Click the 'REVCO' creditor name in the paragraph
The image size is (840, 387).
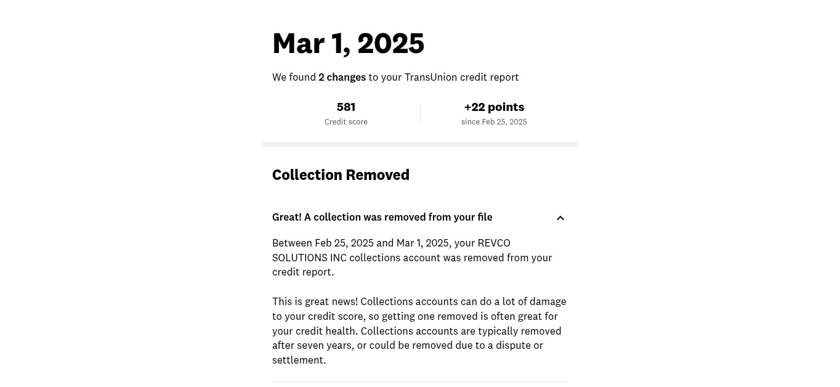click(494, 243)
